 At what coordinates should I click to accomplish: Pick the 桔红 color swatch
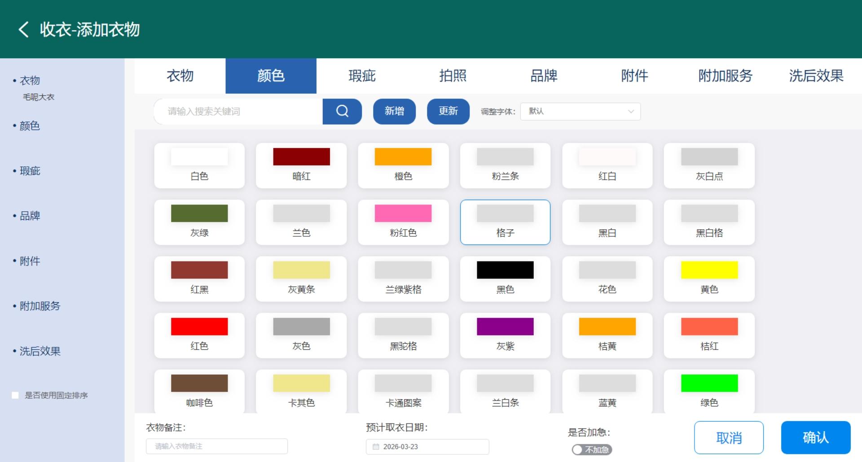tap(709, 336)
